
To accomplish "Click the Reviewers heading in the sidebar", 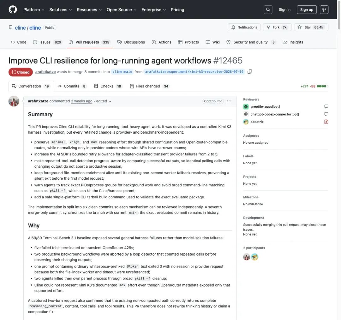I will point(251,99).
